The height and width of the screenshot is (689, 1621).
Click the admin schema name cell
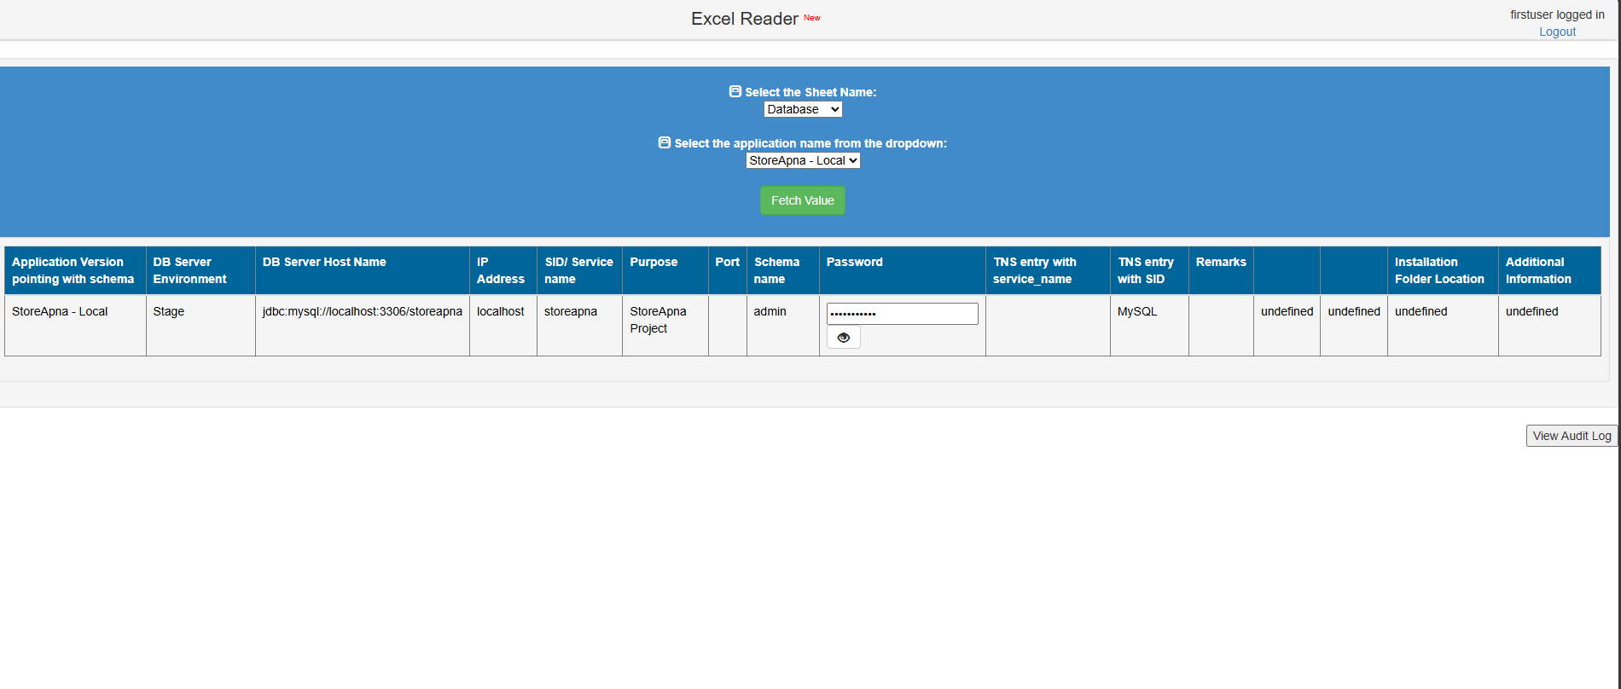[770, 311]
